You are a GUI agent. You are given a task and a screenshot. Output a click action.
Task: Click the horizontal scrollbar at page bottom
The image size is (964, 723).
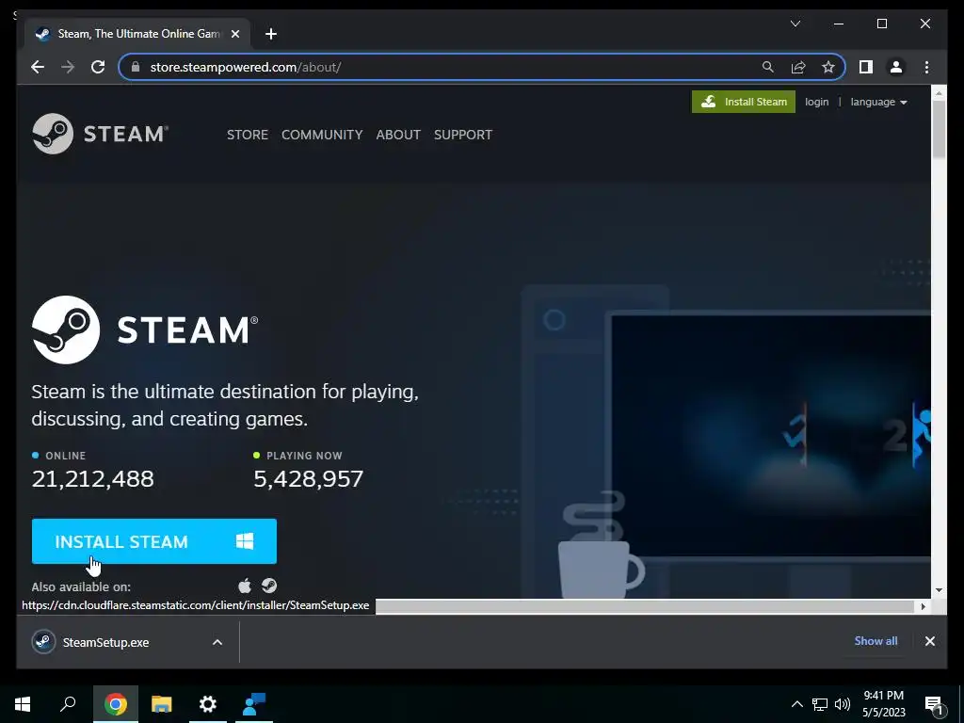[x=646, y=606]
